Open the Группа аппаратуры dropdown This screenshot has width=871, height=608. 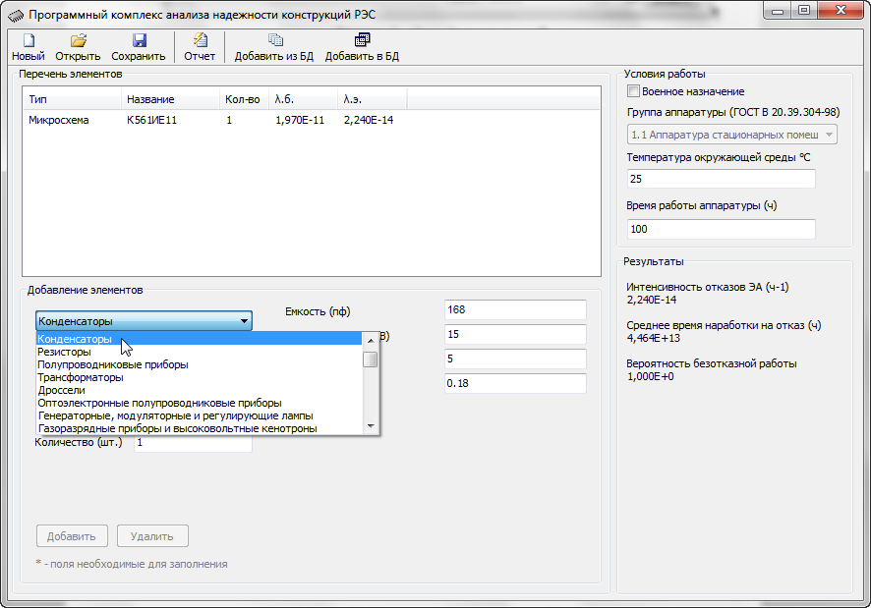[x=732, y=135]
